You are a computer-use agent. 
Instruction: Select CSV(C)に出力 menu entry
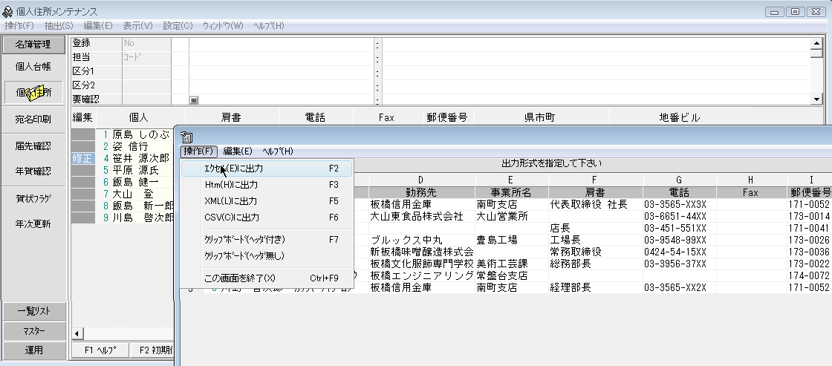pos(267,218)
